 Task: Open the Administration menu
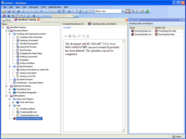click(x=55, y=7)
